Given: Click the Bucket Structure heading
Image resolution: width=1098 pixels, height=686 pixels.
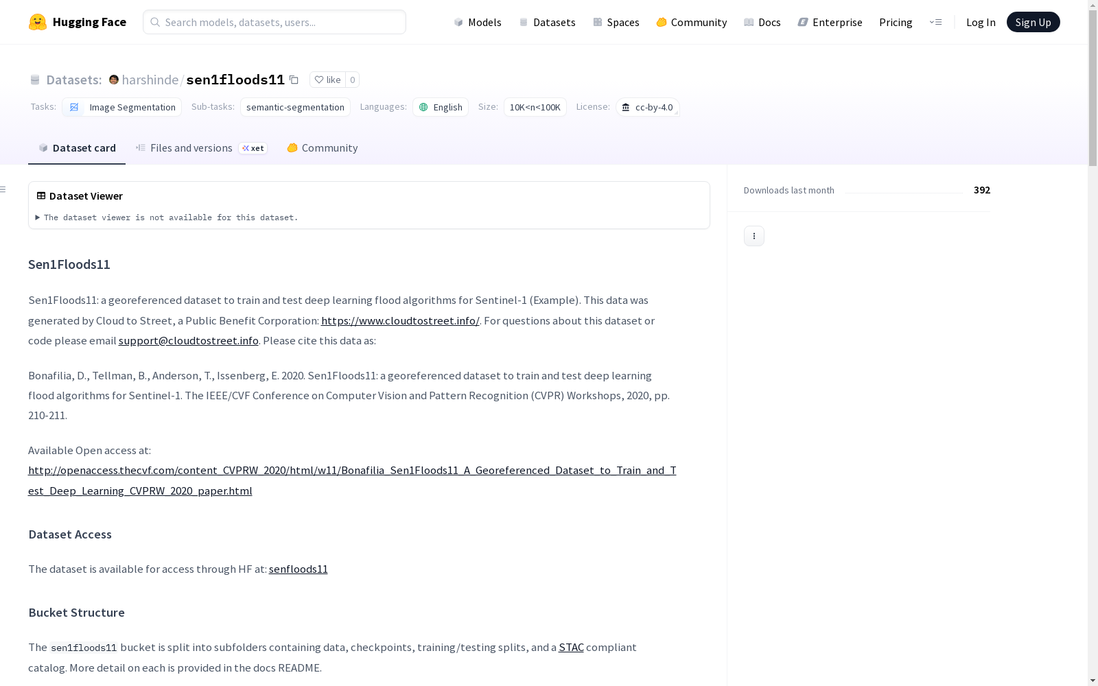Looking at the screenshot, I should click(77, 613).
